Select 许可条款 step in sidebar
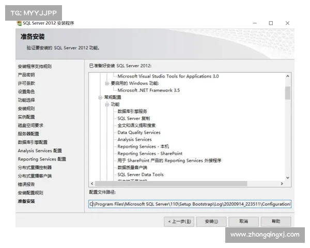 (x=26, y=83)
